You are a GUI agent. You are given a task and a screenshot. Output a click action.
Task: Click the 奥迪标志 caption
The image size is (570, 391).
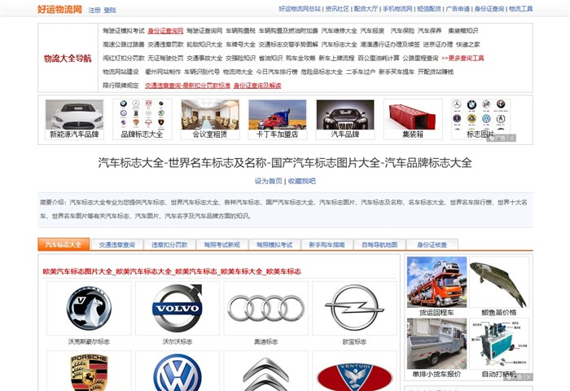click(x=265, y=341)
